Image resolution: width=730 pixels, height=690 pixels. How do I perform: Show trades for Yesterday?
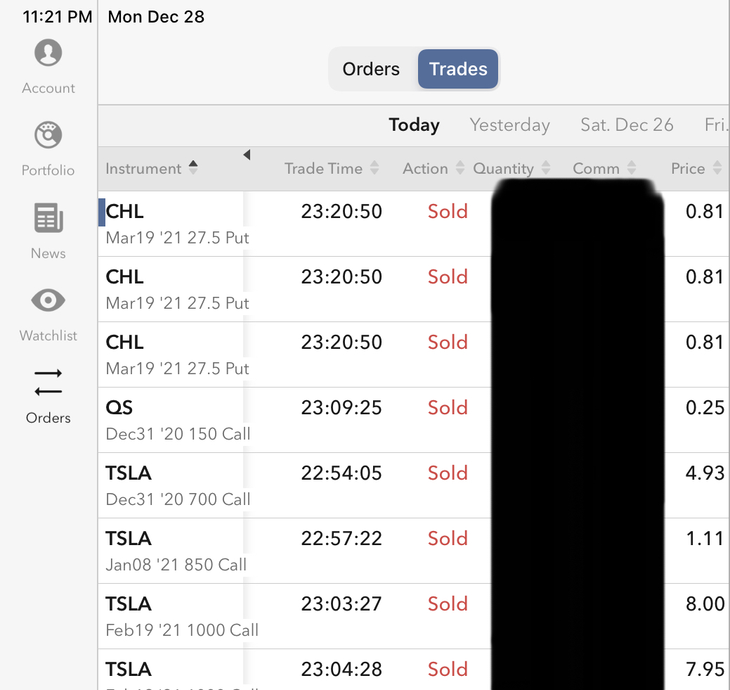(x=509, y=125)
